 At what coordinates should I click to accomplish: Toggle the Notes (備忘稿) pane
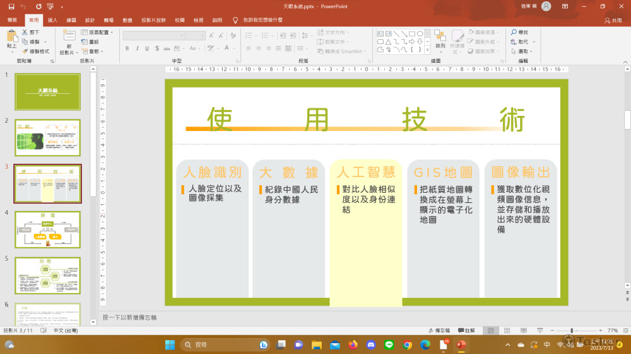(x=439, y=330)
